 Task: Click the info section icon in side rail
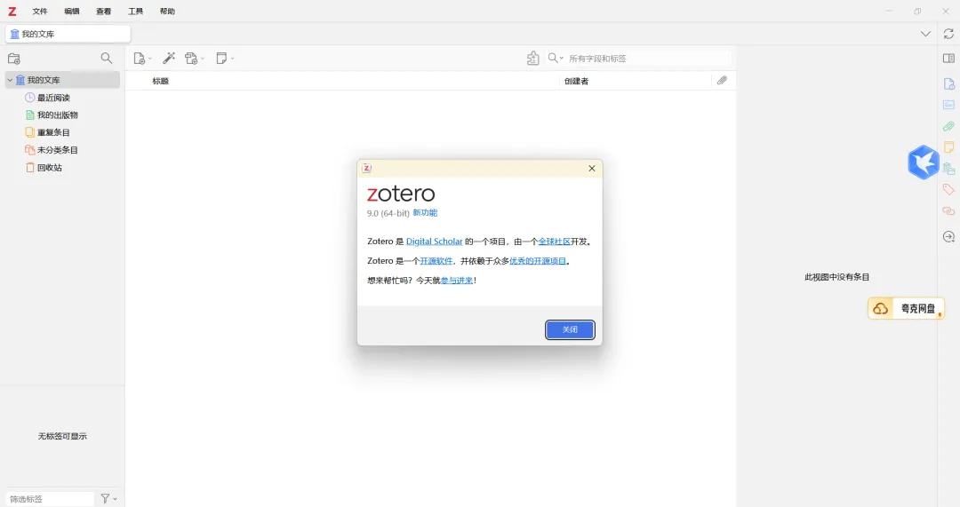(x=948, y=83)
